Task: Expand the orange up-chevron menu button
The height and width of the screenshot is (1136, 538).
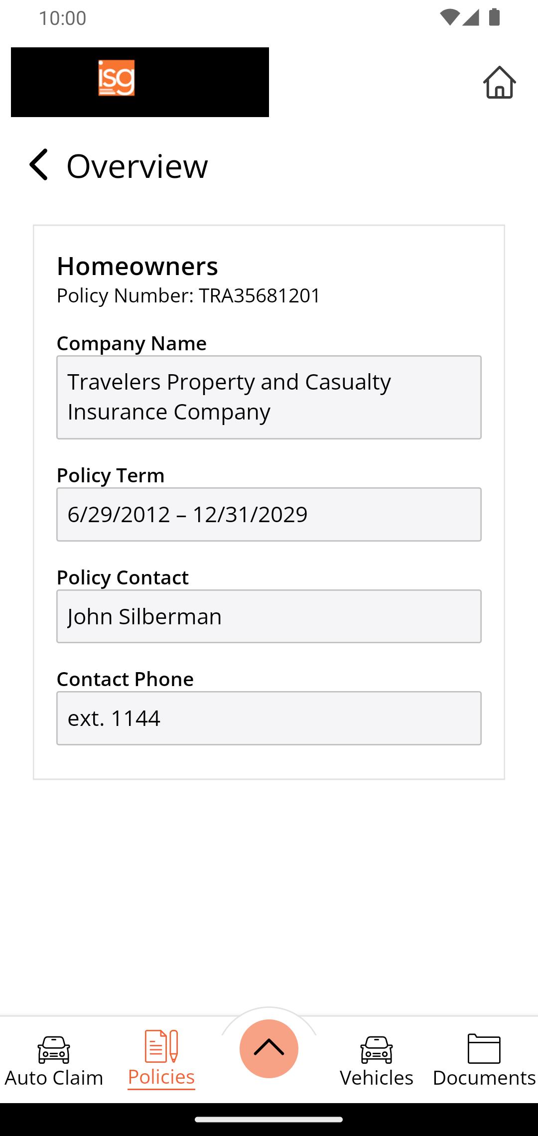Action: pyautogui.click(x=269, y=1048)
